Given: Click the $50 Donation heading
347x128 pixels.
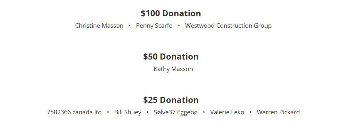Looking at the screenshot, I should [x=171, y=57].
